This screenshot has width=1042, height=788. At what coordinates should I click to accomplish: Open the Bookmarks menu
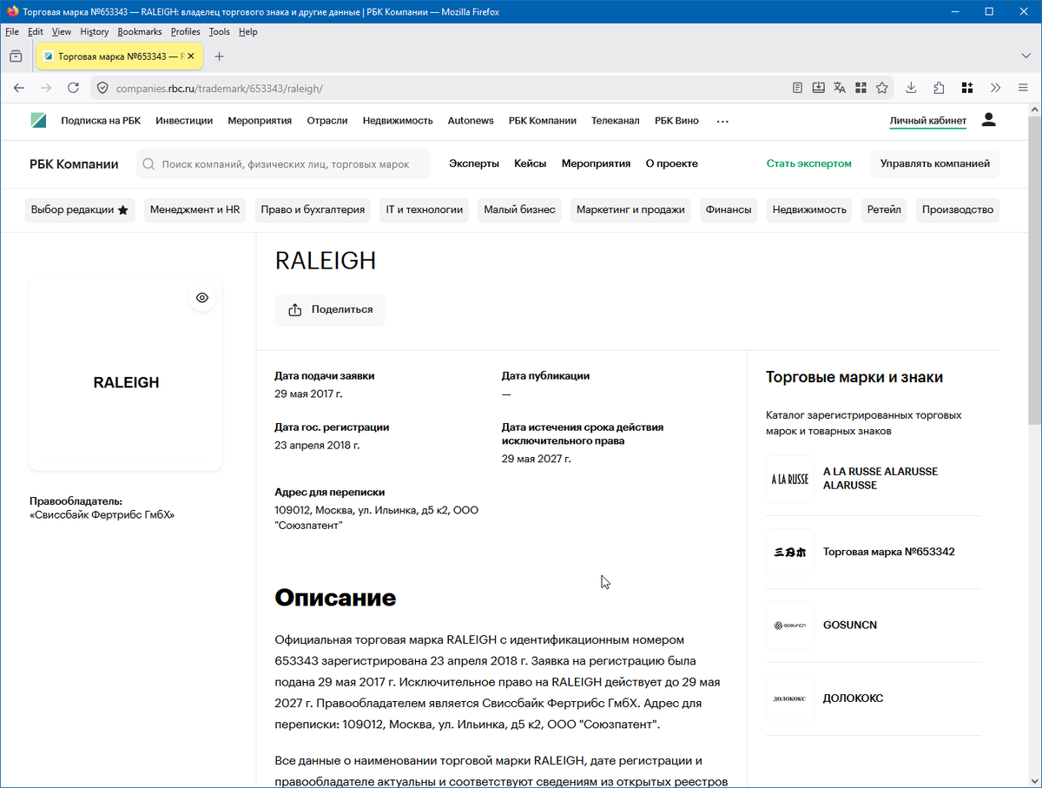140,31
